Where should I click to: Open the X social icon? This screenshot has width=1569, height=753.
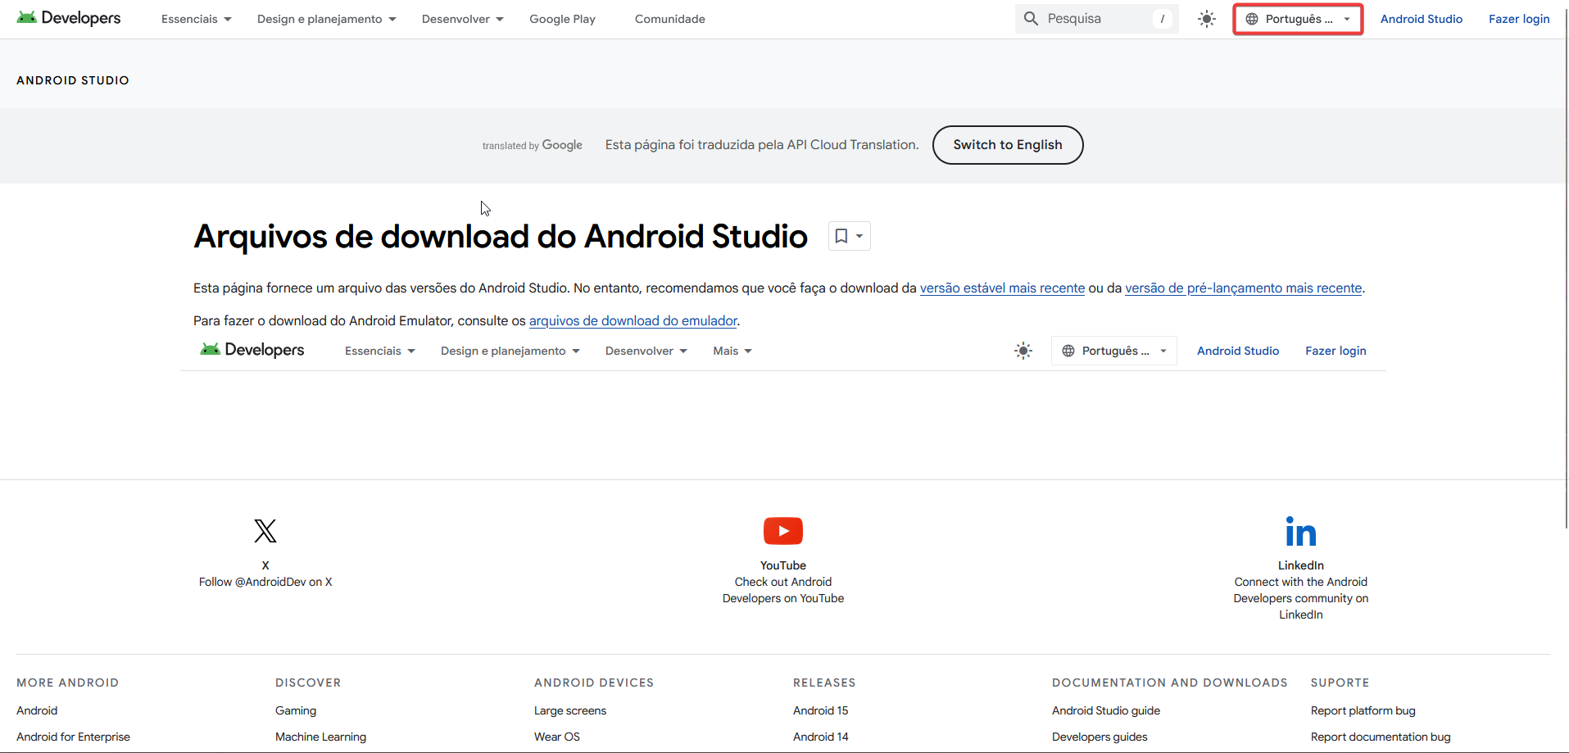265,531
